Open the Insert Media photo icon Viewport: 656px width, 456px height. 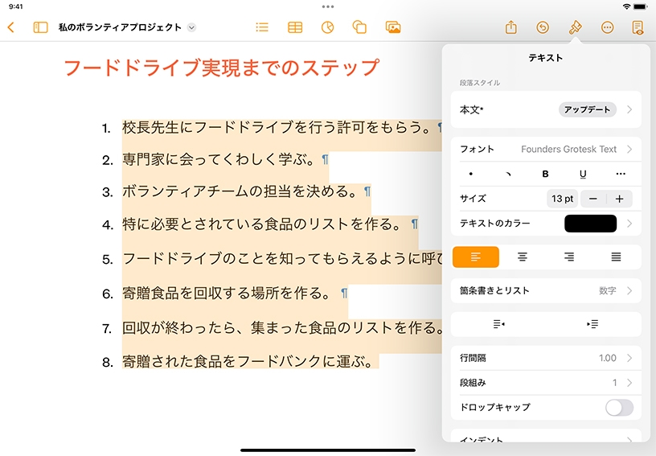393,27
